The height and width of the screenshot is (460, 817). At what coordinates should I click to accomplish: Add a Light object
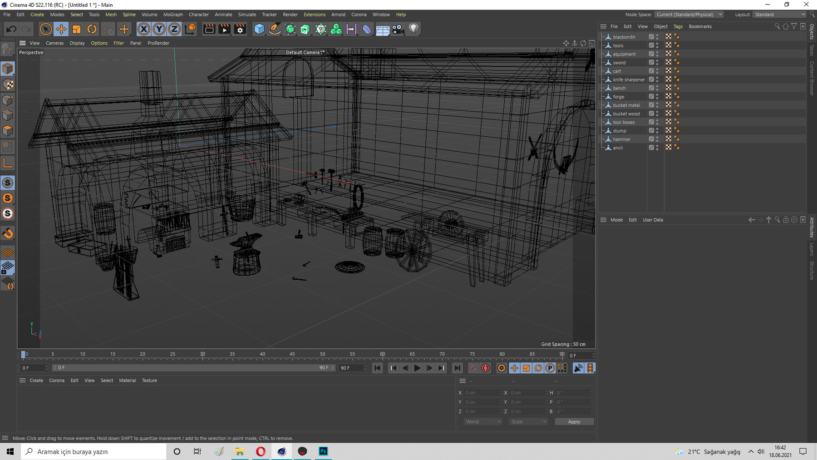413,29
